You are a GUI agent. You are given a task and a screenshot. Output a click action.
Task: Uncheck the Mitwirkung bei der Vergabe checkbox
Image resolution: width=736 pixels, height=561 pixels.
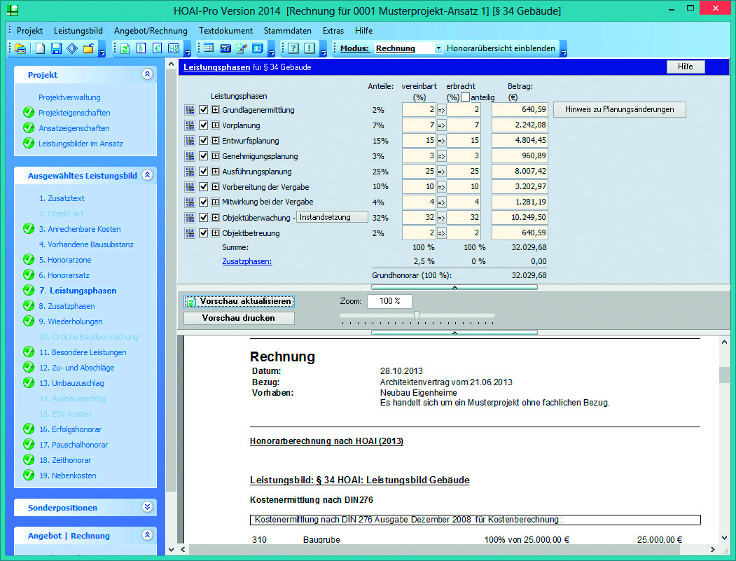(x=203, y=202)
